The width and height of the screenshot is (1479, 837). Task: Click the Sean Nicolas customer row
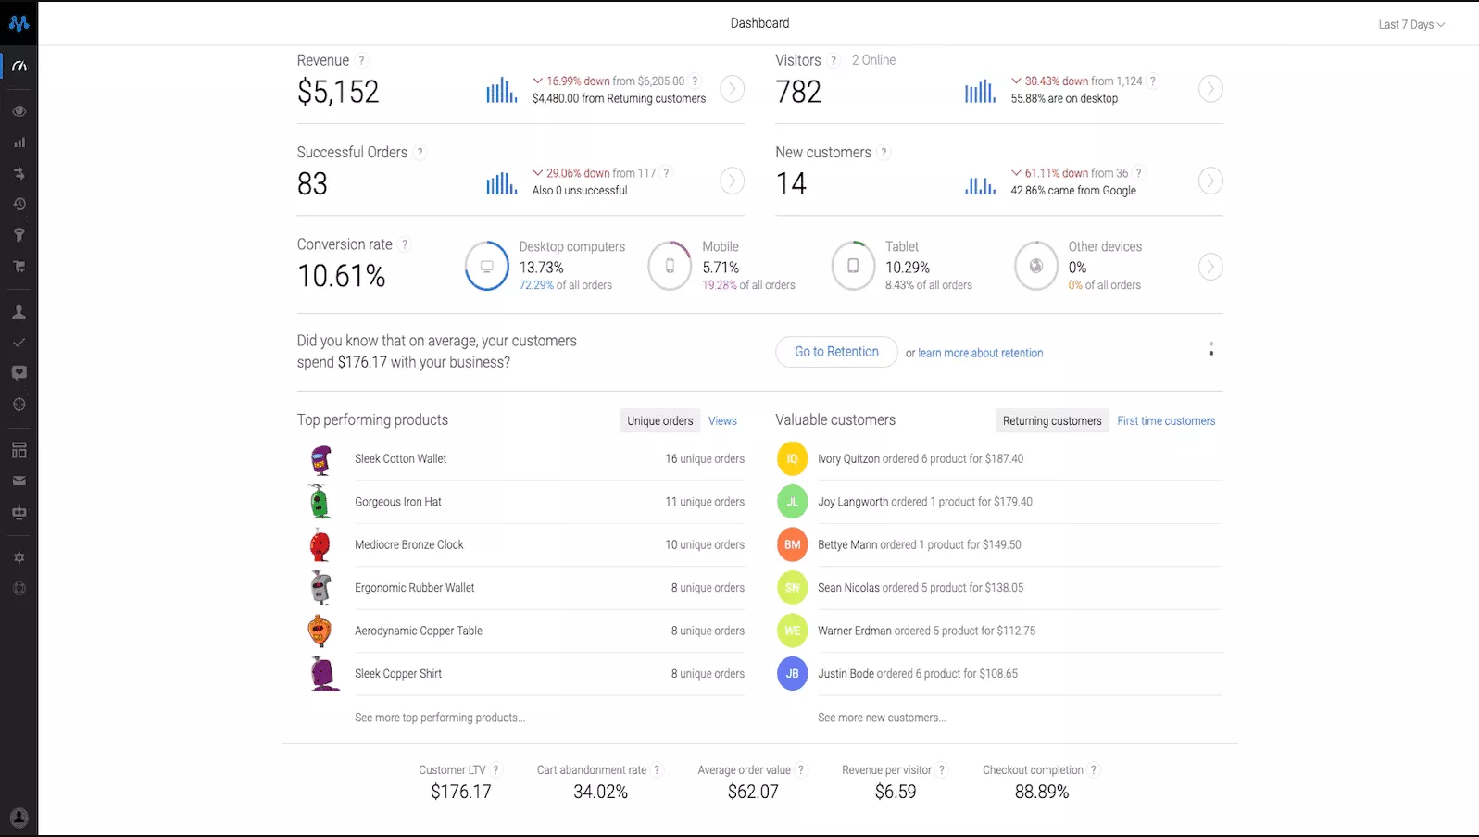coord(999,588)
